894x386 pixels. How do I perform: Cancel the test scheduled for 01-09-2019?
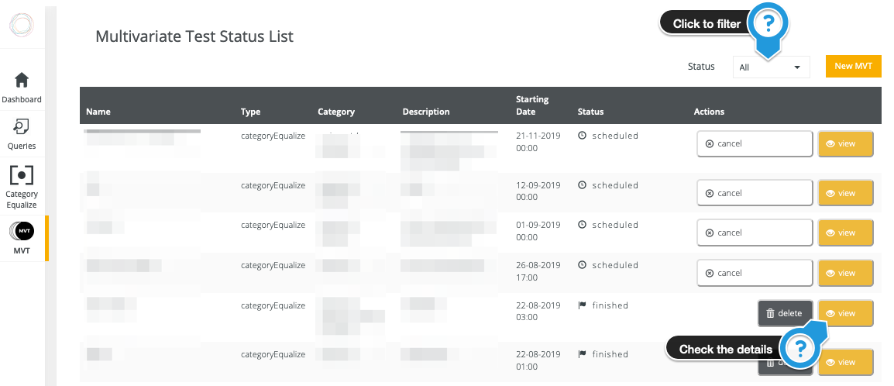(x=754, y=233)
